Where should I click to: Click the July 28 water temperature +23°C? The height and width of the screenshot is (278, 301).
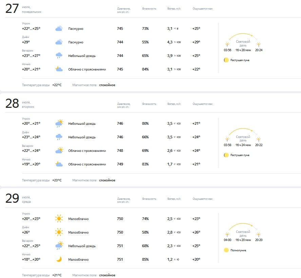coord(57,180)
